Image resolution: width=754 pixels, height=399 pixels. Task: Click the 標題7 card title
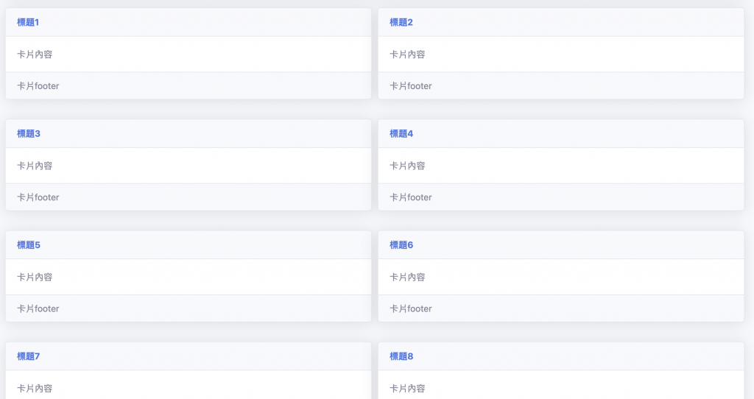coord(29,356)
